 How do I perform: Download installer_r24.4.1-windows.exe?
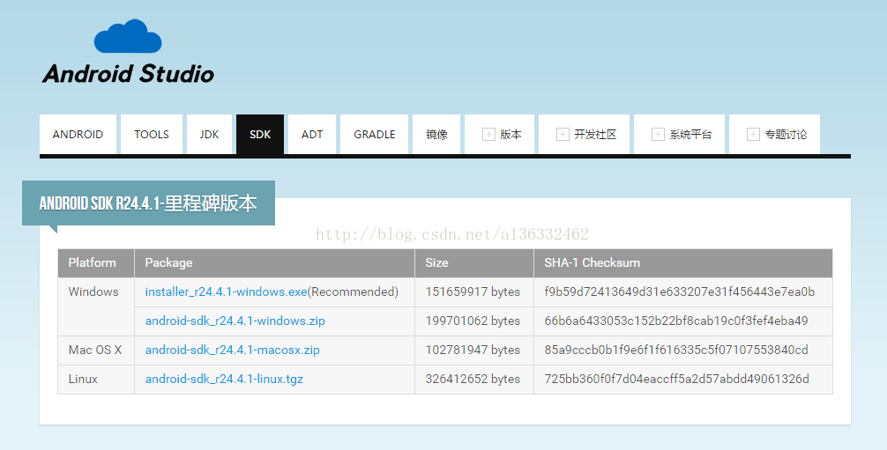tap(227, 291)
